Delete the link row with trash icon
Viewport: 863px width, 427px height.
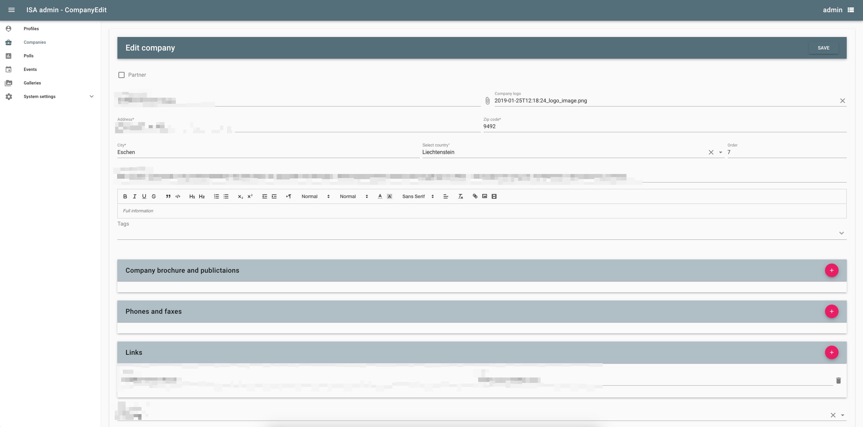pyautogui.click(x=838, y=381)
